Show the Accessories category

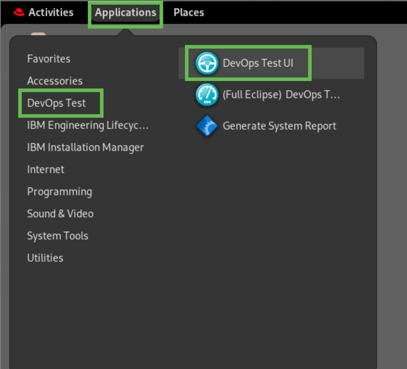[x=55, y=81]
